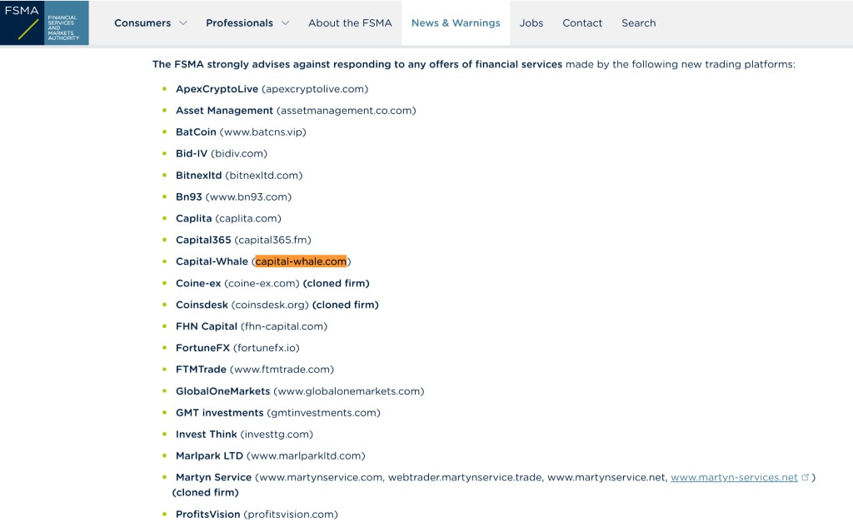The image size is (853, 522).
Task: Click the FortuneFX list entry
Action: pos(237,347)
